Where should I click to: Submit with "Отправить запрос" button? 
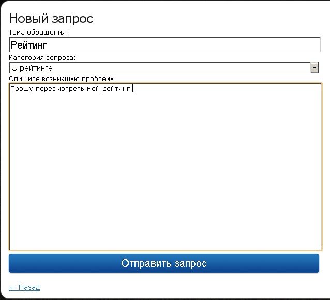click(x=164, y=263)
